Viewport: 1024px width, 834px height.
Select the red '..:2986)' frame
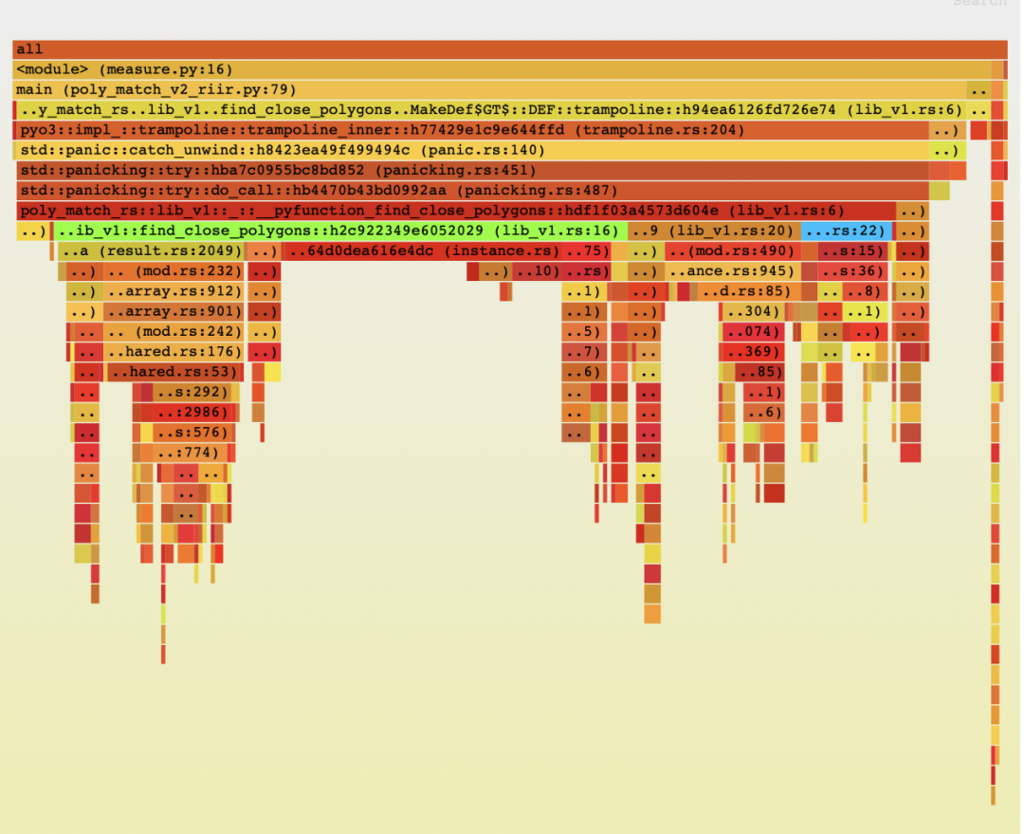point(192,414)
